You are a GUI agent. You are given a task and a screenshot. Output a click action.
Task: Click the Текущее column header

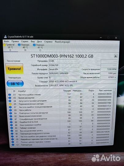(67, 91)
